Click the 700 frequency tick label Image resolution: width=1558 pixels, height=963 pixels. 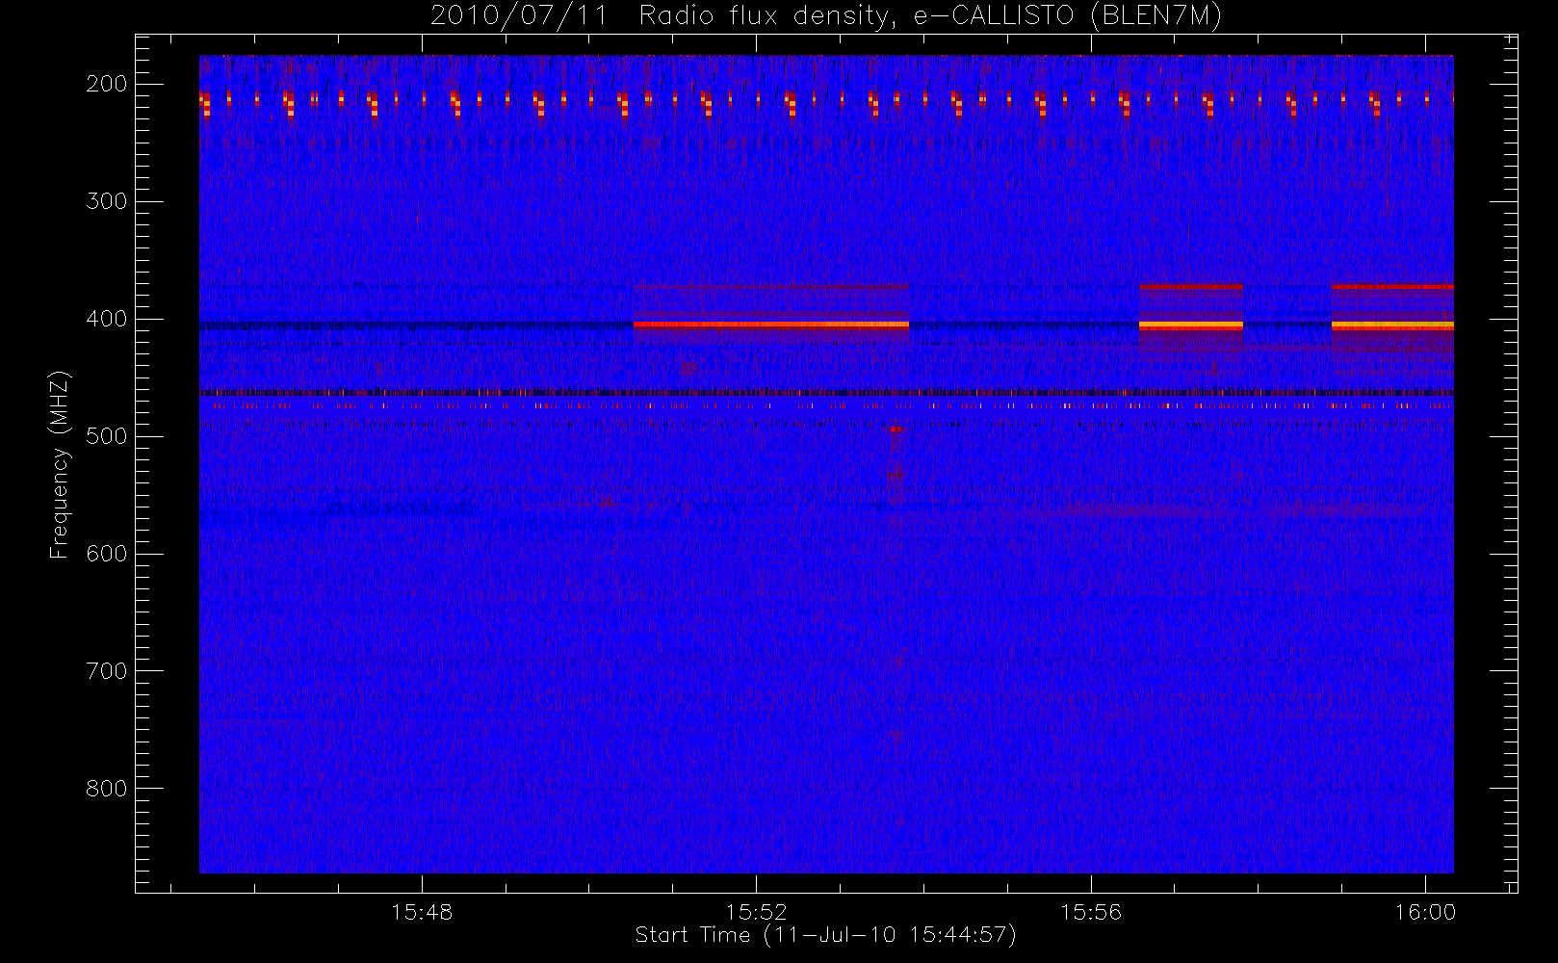click(x=107, y=671)
